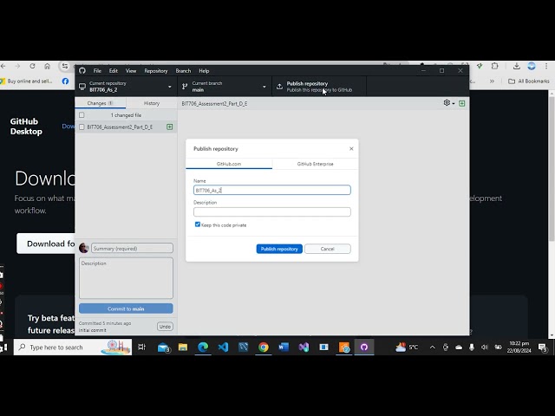This screenshot has height=416, width=555.
Task: Click the Chrome downloads icon
Action: [517, 66]
